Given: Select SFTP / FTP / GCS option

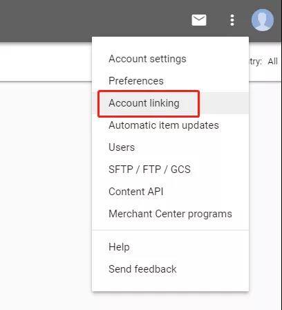Looking at the screenshot, I should click(149, 170).
